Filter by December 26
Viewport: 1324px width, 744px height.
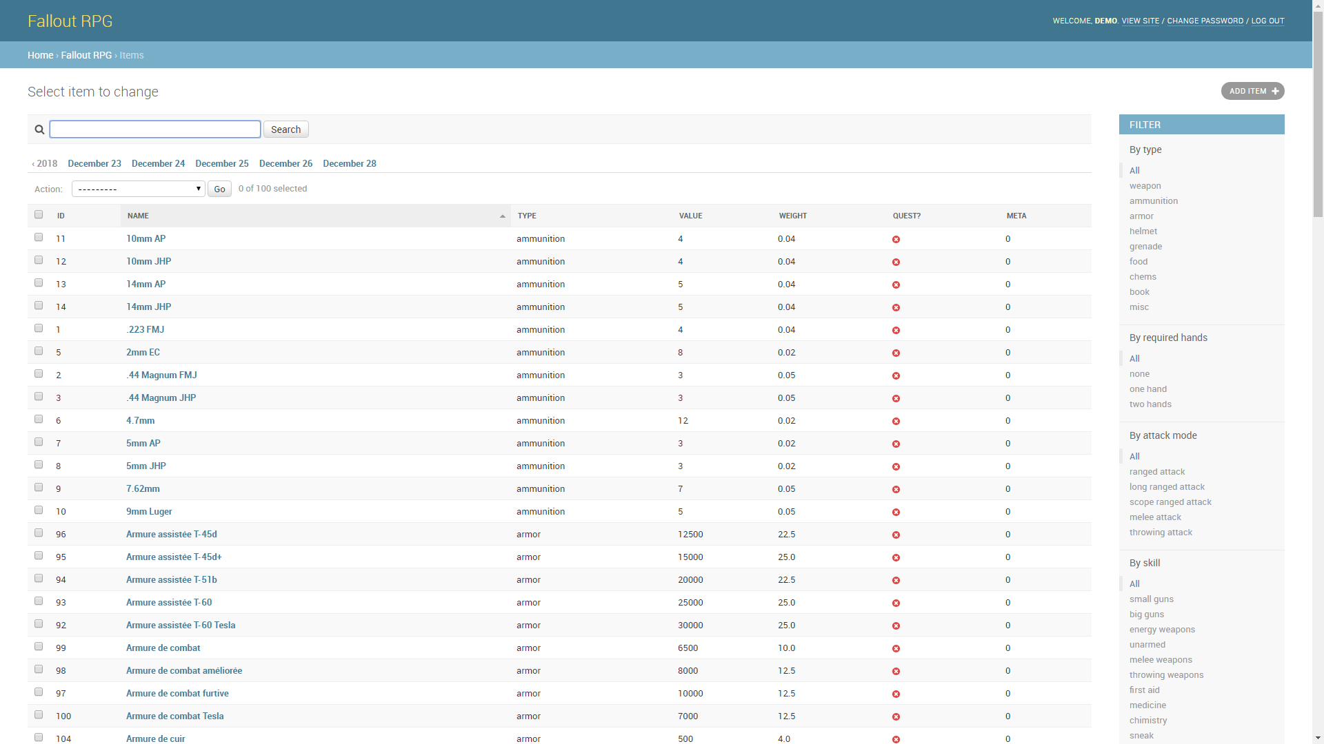[285, 164]
